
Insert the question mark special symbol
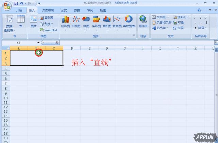tap(206, 22)
